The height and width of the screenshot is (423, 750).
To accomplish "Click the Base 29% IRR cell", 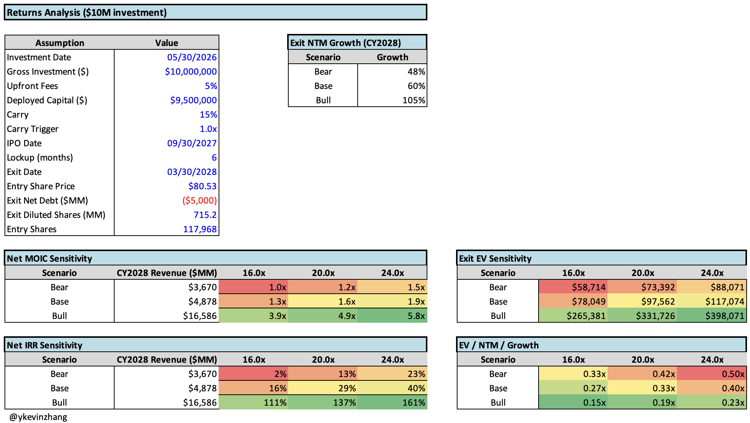I will click(323, 388).
